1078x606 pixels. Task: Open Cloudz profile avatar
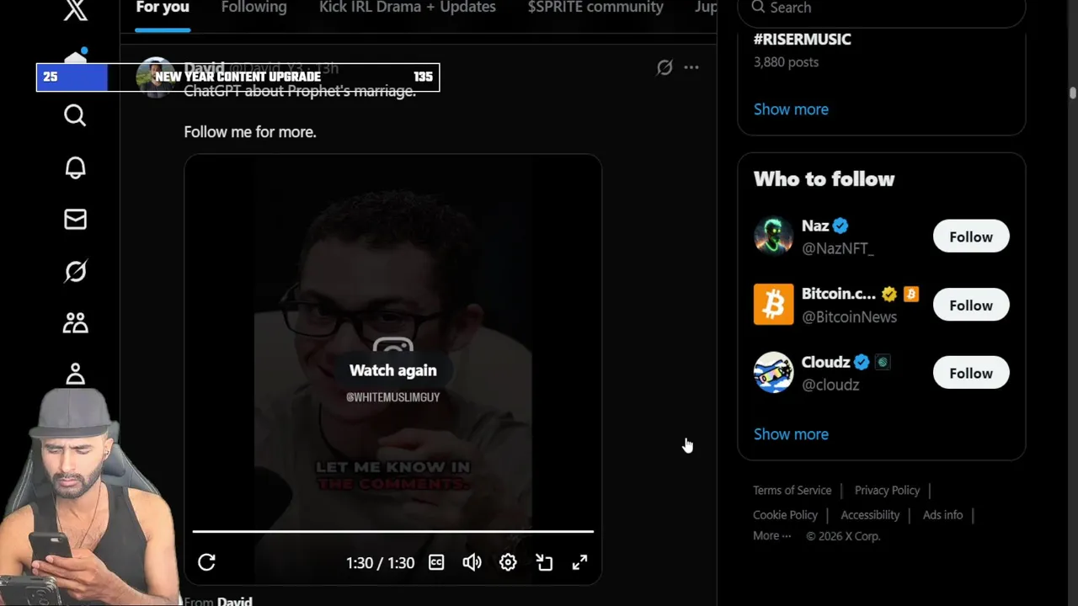(773, 373)
